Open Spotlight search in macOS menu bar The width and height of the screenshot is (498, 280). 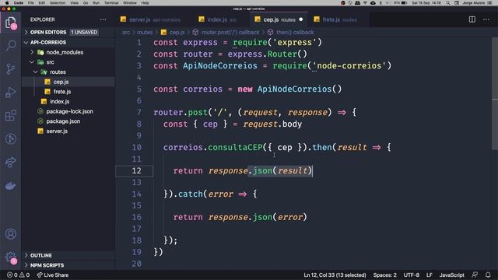click(448, 3)
